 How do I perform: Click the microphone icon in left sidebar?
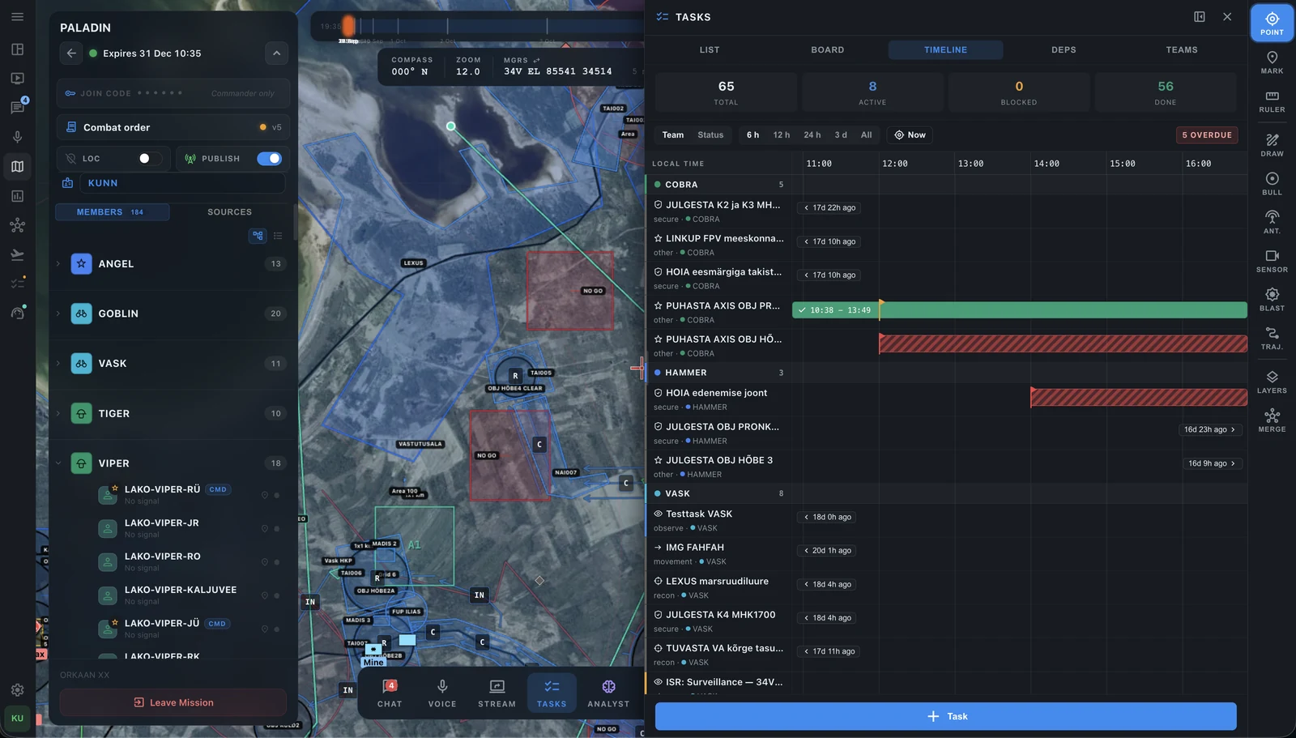17,137
